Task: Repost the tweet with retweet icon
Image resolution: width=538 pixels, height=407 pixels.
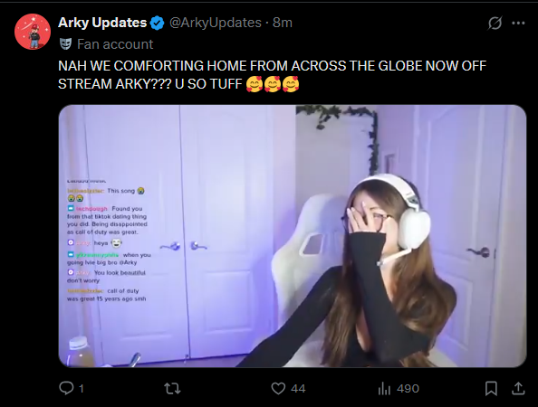Action: pyautogui.click(x=172, y=389)
